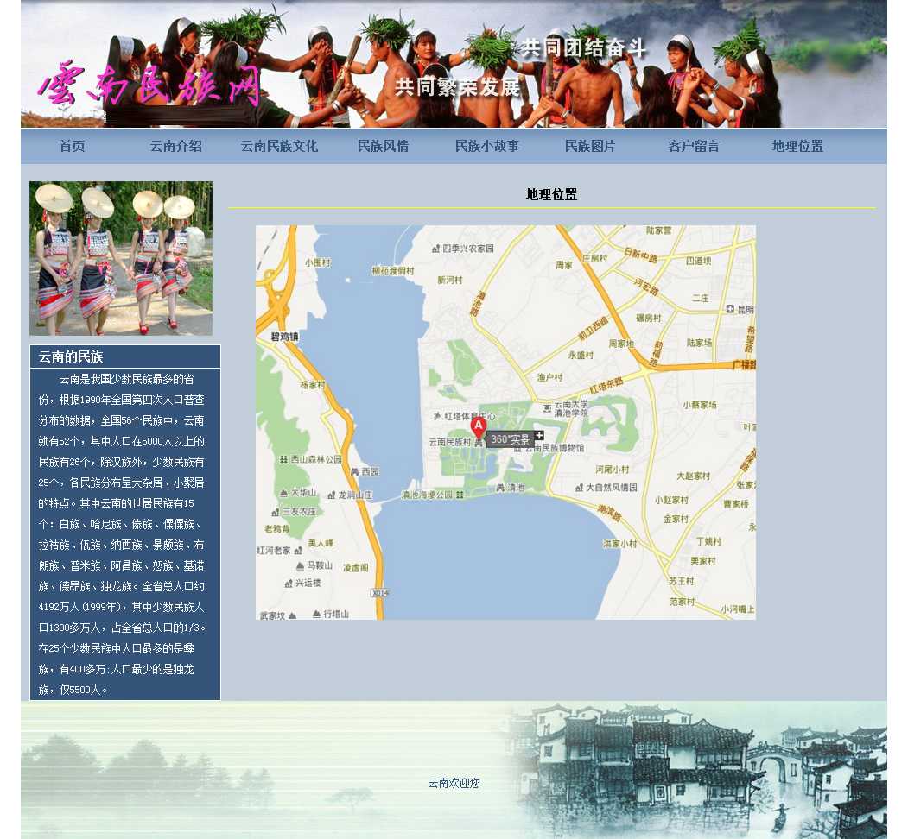Open the 云南介绍 menu item
Viewport: 908px width, 839px height.
pyautogui.click(x=175, y=147)
